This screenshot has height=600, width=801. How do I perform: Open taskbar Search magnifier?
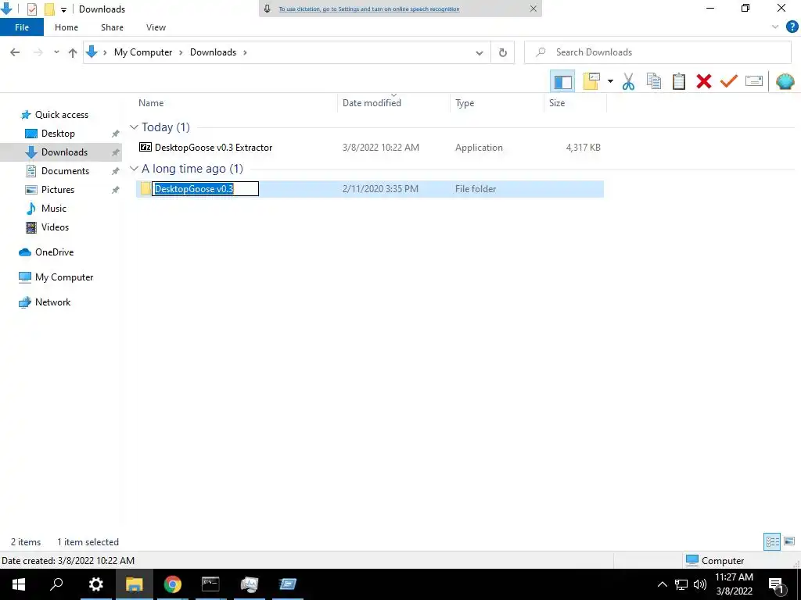(x=56, y=584)
